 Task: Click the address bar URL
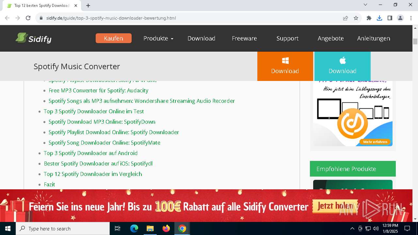click(111, 18)
